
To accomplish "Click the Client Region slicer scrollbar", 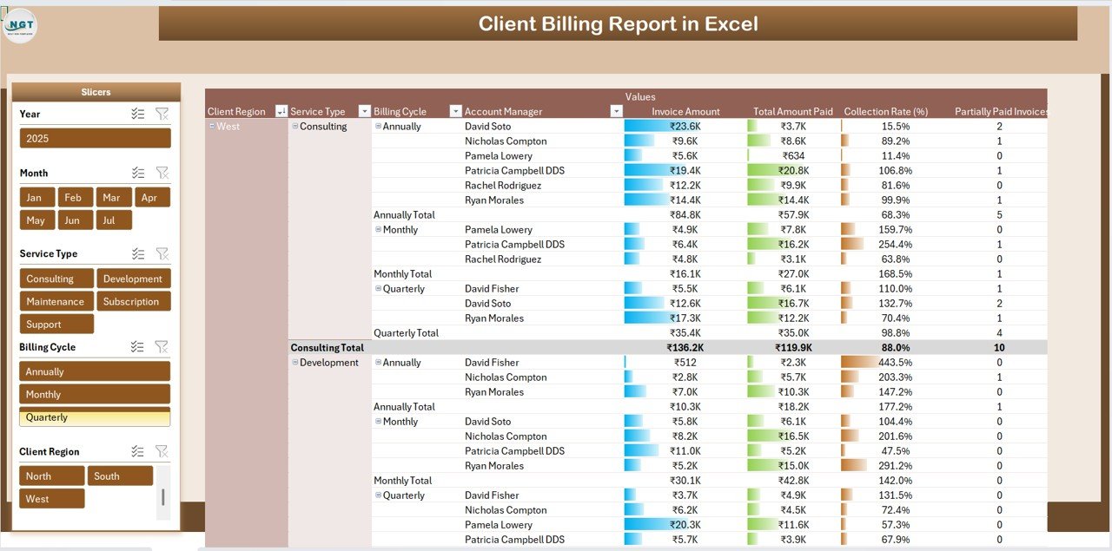I will pos(162,496).
